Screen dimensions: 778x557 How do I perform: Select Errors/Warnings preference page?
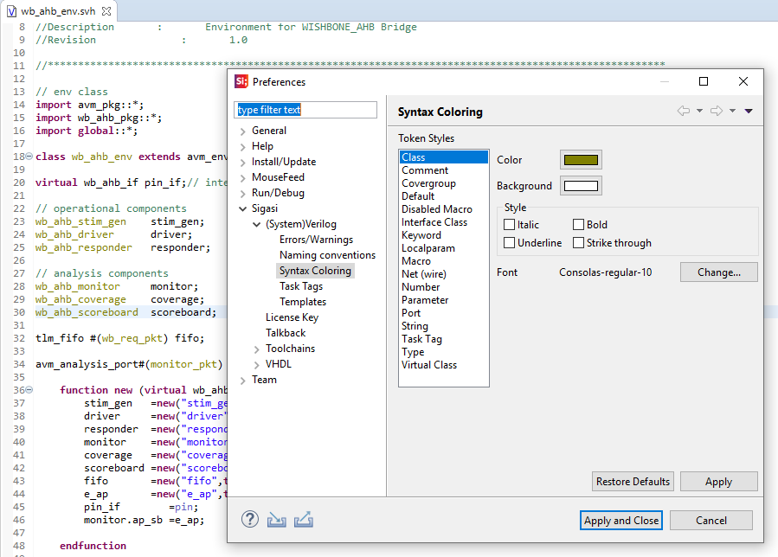click(316, 240)
